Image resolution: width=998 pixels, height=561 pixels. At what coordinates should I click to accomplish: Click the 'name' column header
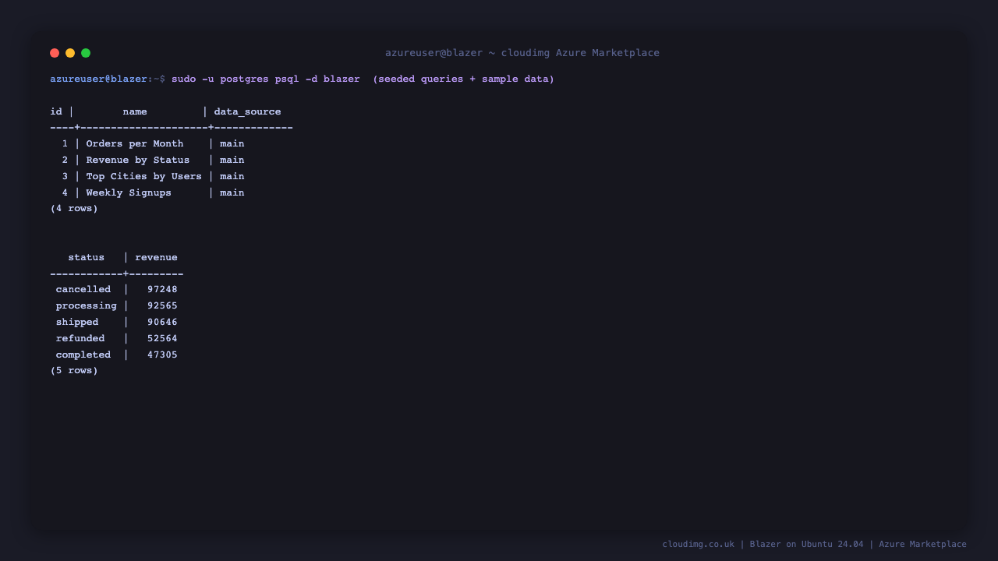(135, 111)
